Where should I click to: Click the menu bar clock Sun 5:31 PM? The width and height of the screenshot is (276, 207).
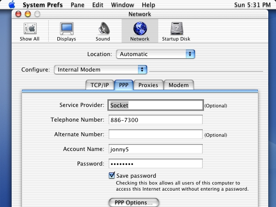tap(252, 5)
